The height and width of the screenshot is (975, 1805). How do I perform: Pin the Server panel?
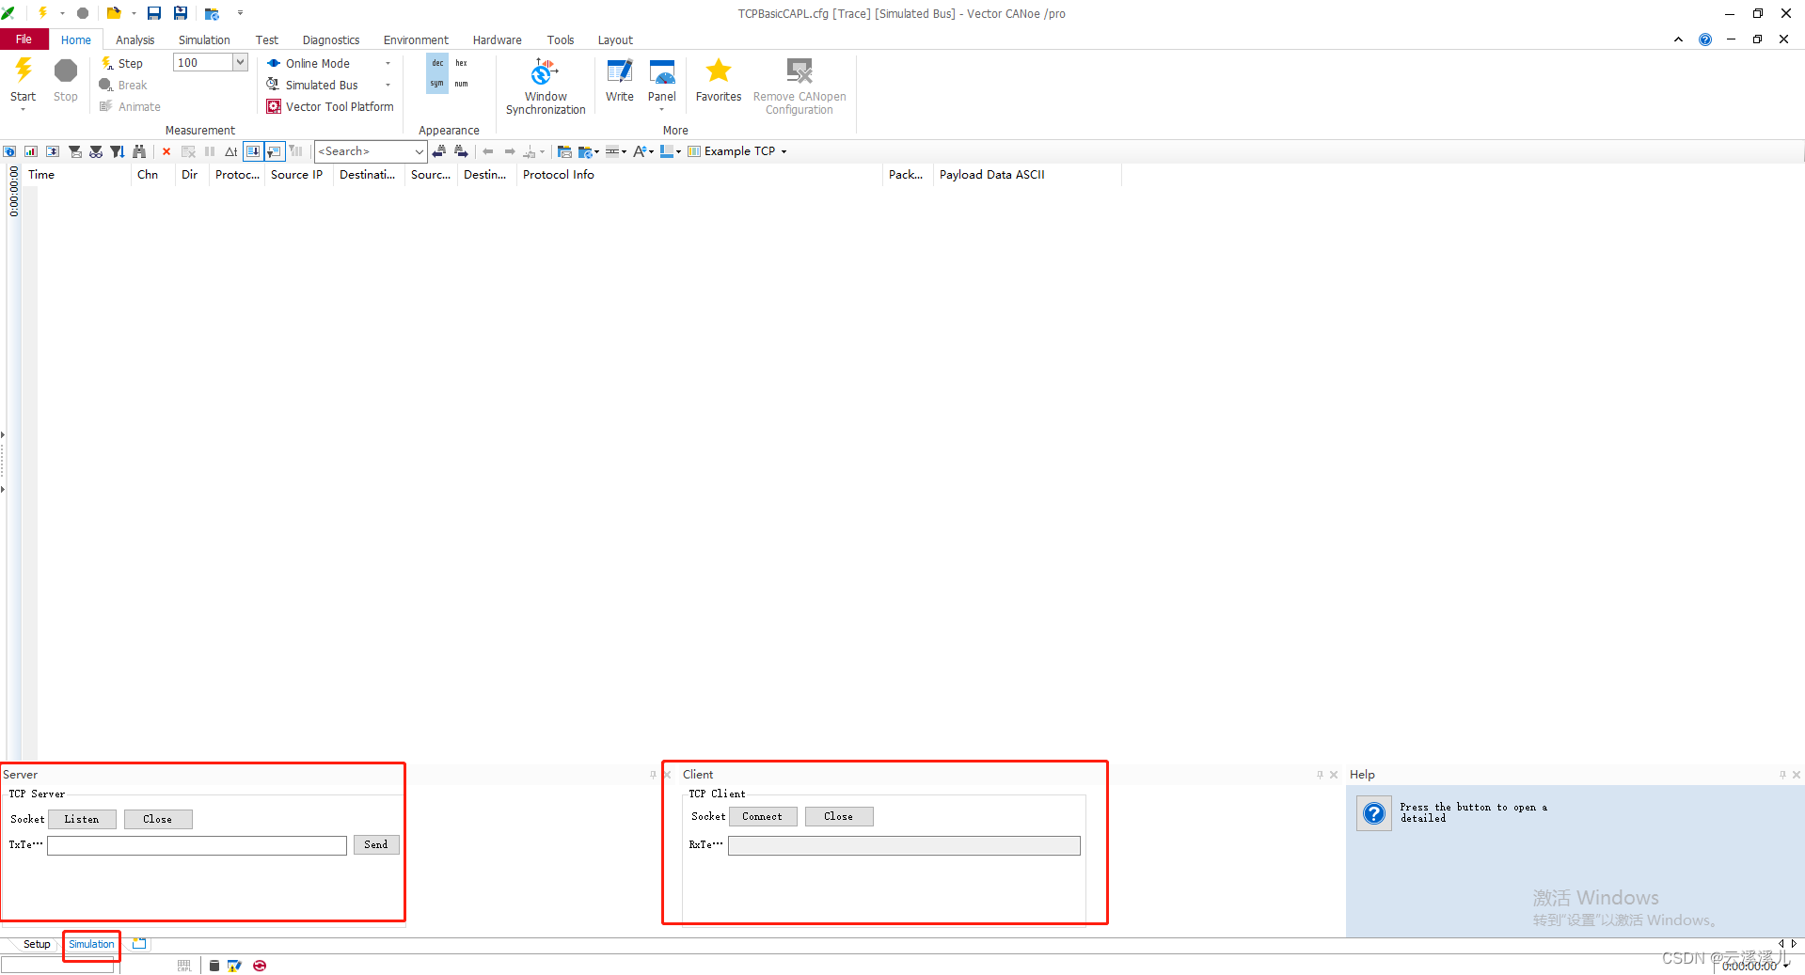pyautogui.click(x=653, y=775)
